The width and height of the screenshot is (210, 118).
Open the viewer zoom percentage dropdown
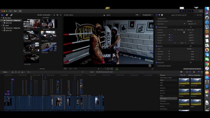138,15
